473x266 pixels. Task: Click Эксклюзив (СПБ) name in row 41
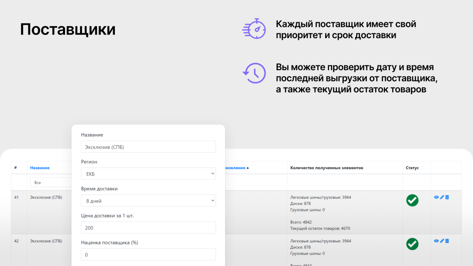click(46, 197)
